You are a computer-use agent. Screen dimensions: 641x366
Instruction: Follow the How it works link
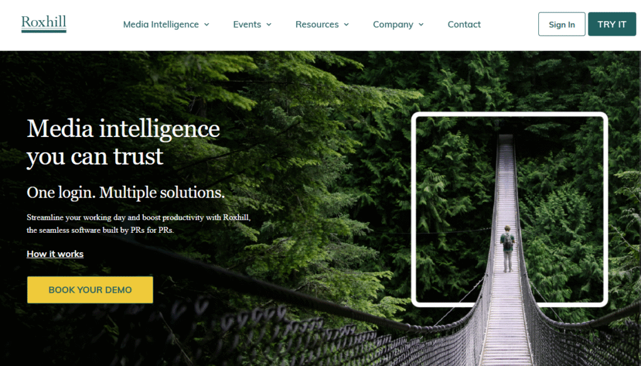pos(55,254)
